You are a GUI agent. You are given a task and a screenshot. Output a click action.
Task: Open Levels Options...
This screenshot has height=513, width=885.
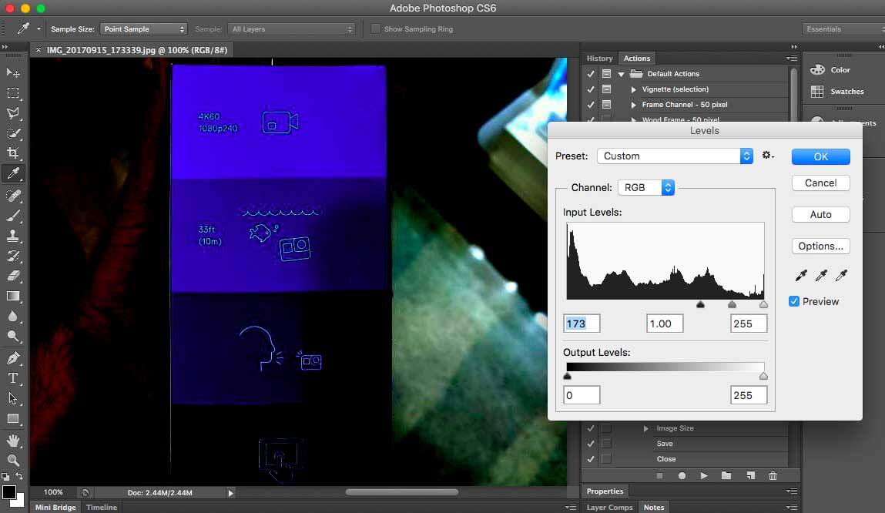pos(820,246)
